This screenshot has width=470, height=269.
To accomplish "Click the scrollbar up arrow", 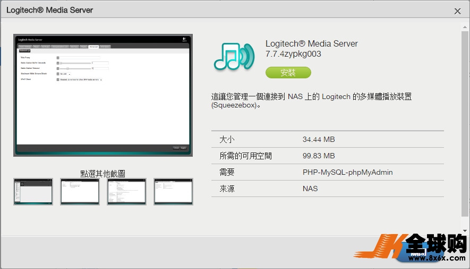I will (x=465, y=27).
